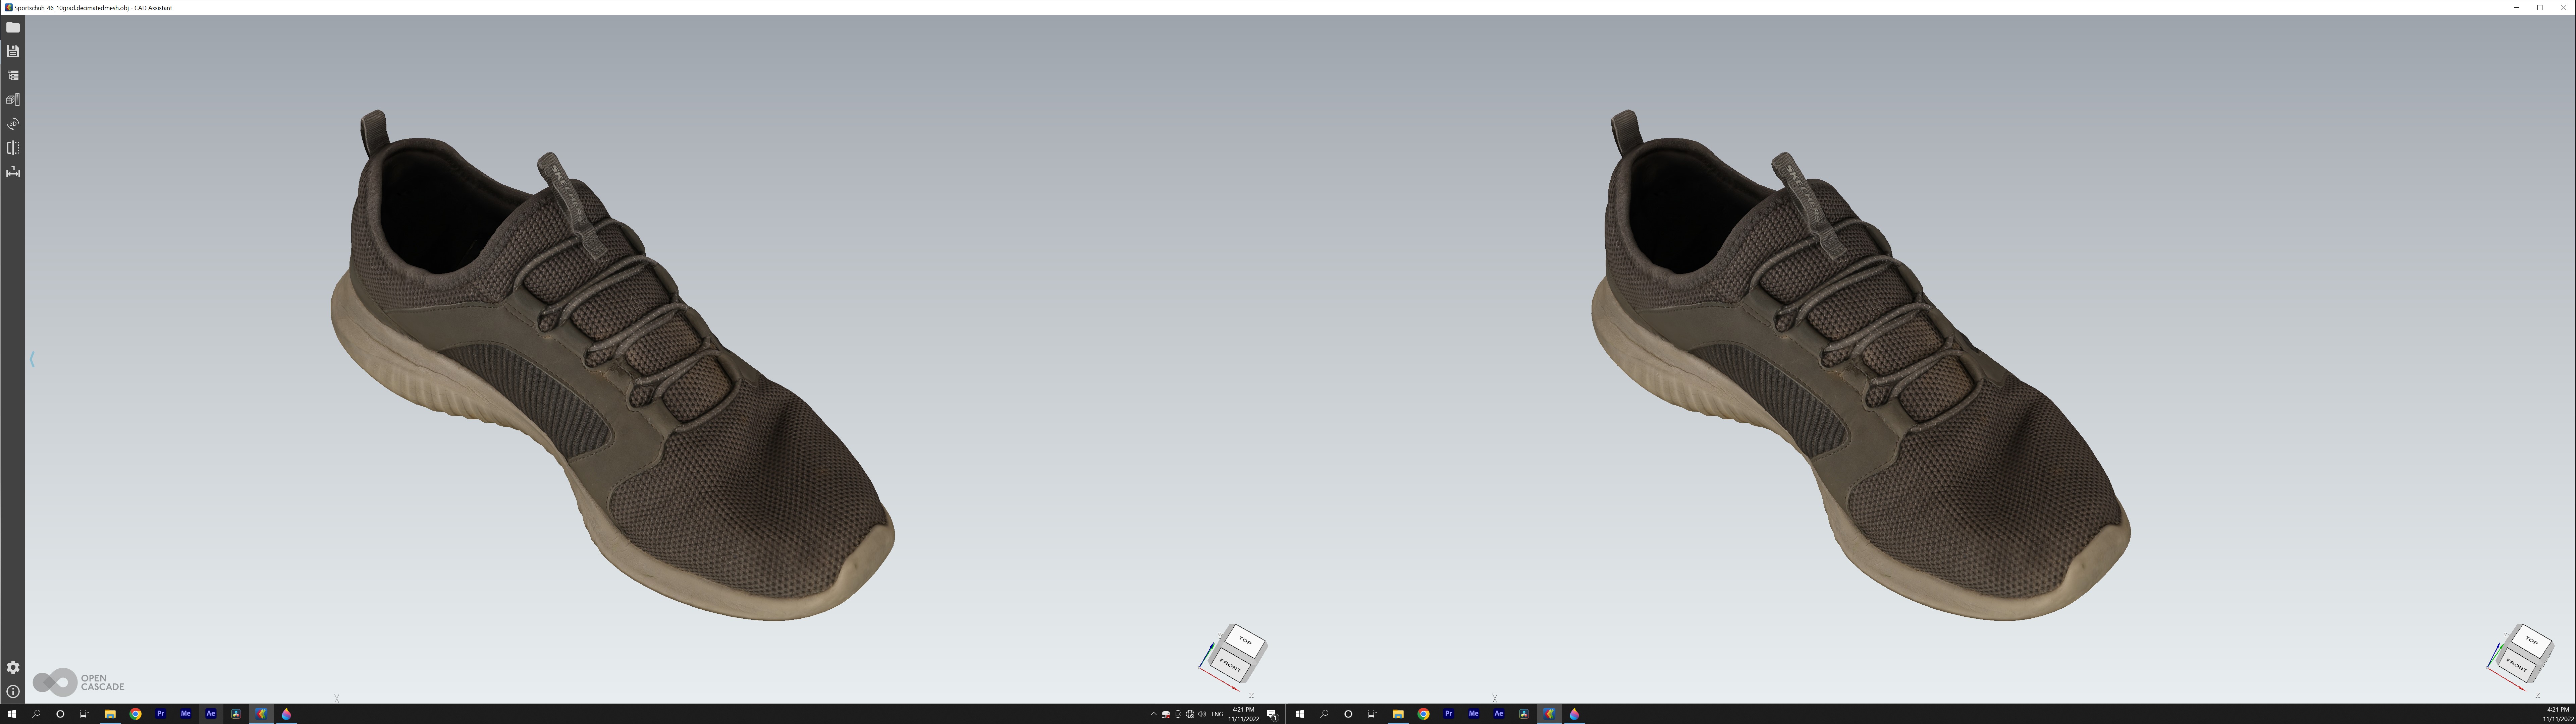
Task: Open Google Chrome from taskbar
Action: [135, 714]
